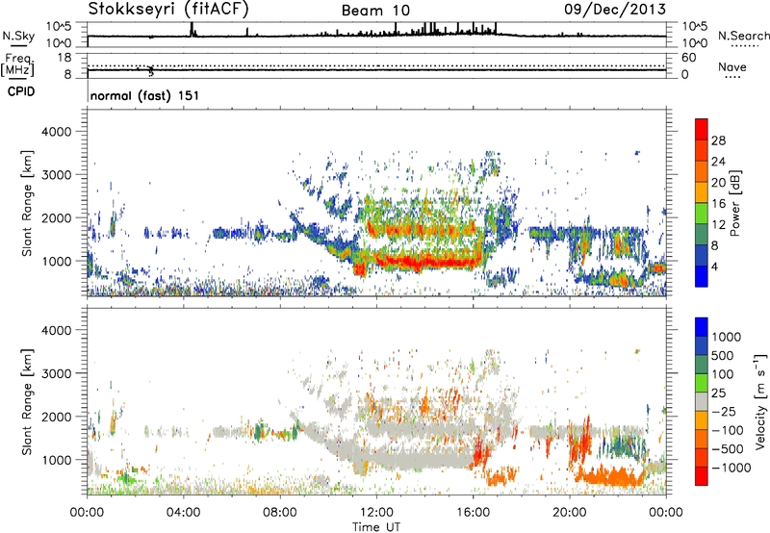Click the "Slant Range [km]" label of the power panel

tap(27, 203)
